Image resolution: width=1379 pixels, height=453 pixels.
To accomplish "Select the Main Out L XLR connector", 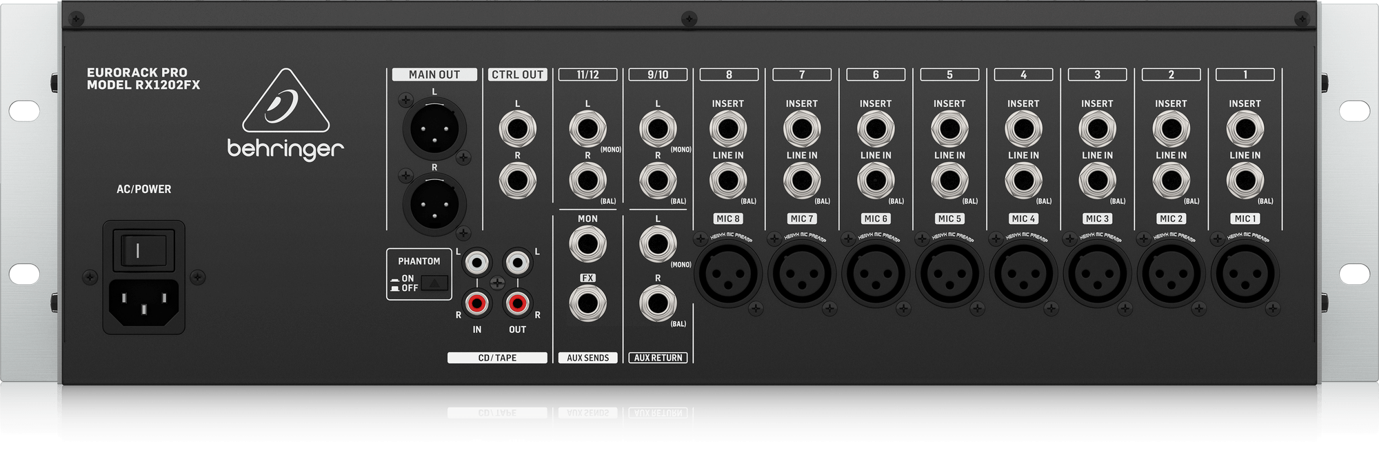I will 434,128.
